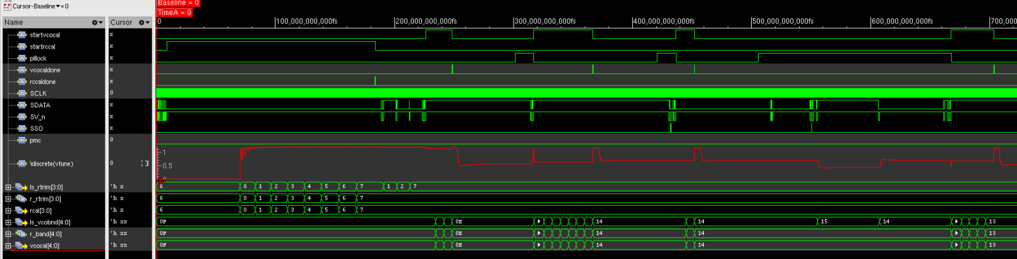1017x259 pixels.
Task: Select the plllock signal icon
Action: coord(22,58)
